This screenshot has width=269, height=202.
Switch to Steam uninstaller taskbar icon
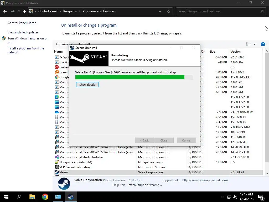[71, 197]
